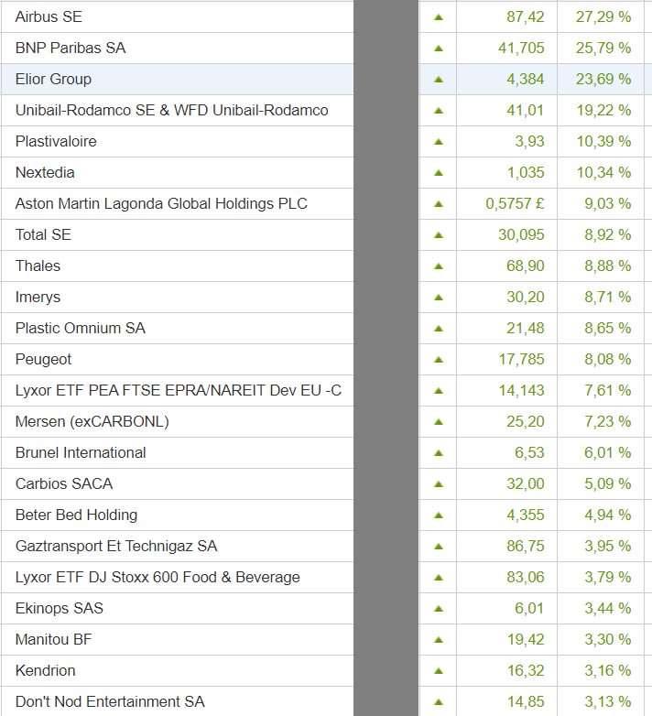652x716 pixels.
Task: Open Lyxor ETF PEA FTSE EPRA/NAREIT listing
Action: [x=178, y=390]
